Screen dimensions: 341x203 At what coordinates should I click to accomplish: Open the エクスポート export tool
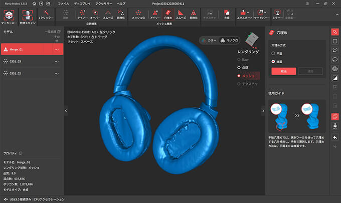point(244,13)
